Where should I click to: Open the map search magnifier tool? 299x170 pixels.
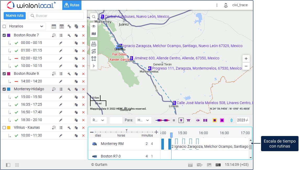click(x=94, y=17)
